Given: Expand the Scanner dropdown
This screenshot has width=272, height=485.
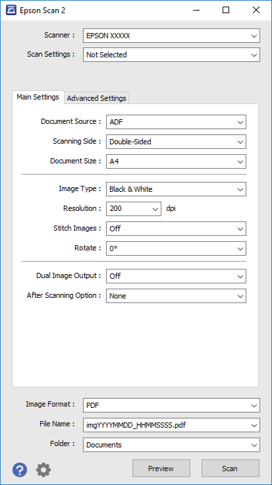Looking at the screenshot, I should (171, 36).
